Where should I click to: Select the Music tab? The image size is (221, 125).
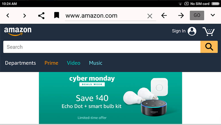[96, 63]
